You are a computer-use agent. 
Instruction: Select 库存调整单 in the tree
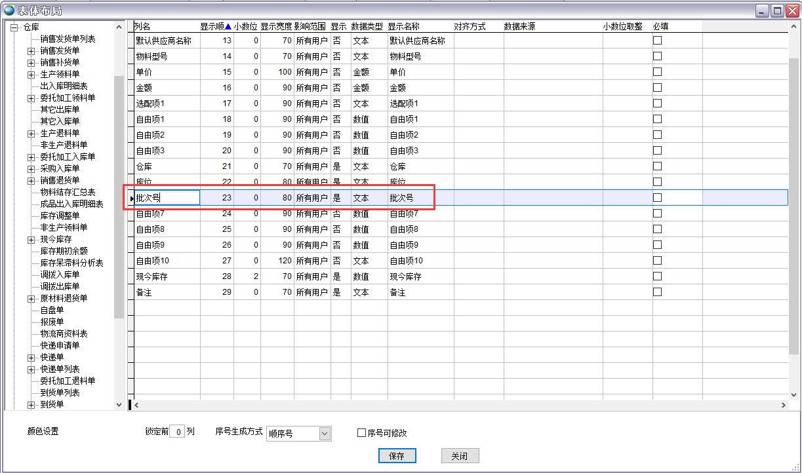click(60, 216)
